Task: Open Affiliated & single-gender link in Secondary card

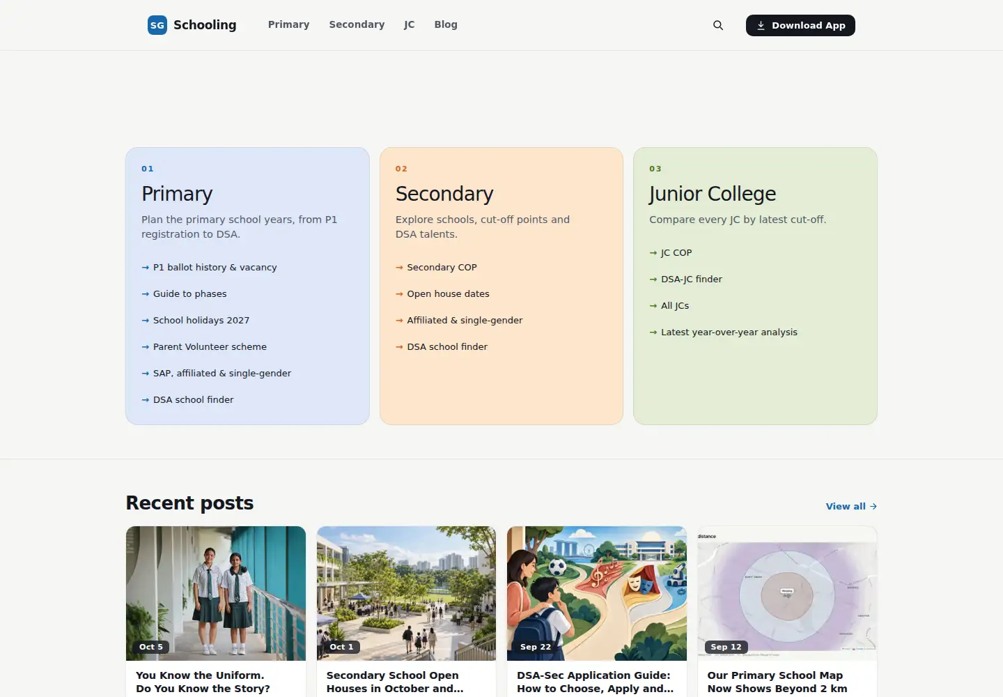Action: pyautogui.click(x=459, y=321)
